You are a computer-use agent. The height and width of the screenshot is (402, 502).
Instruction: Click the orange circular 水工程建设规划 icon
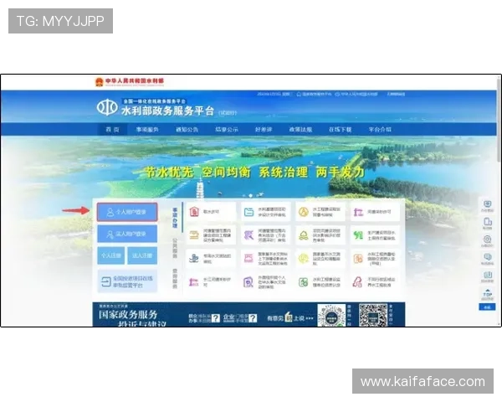(x=303, y=212)
